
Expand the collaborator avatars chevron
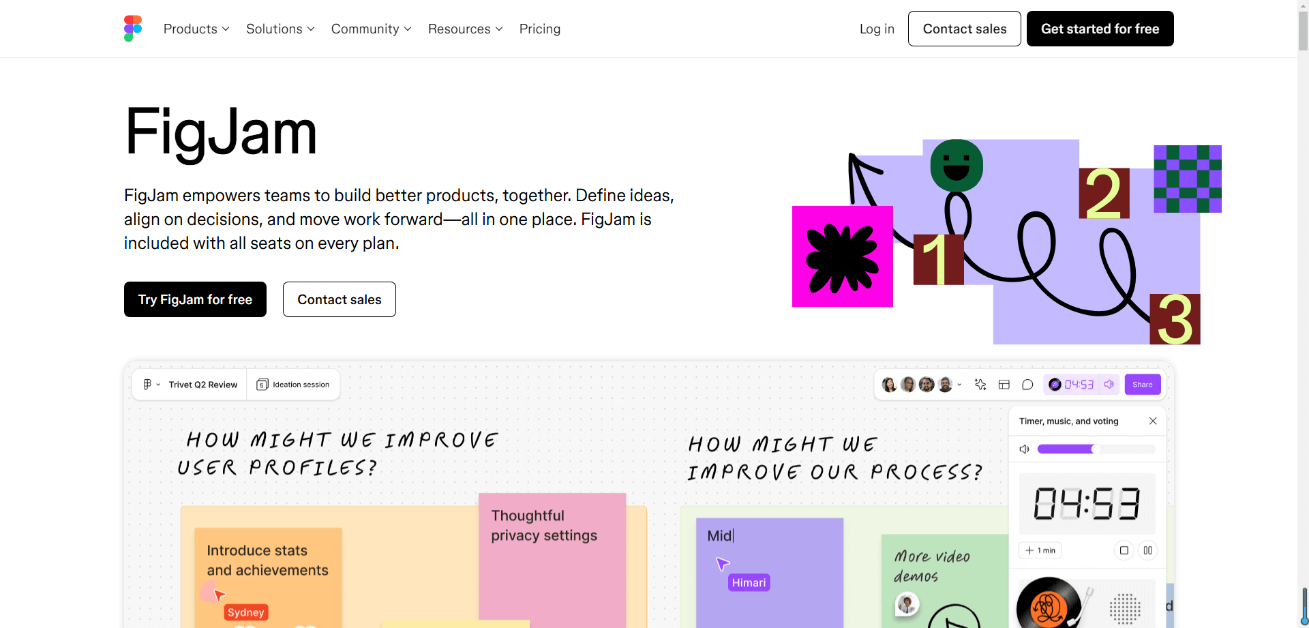pyautogui.click(x=959, y=385)
